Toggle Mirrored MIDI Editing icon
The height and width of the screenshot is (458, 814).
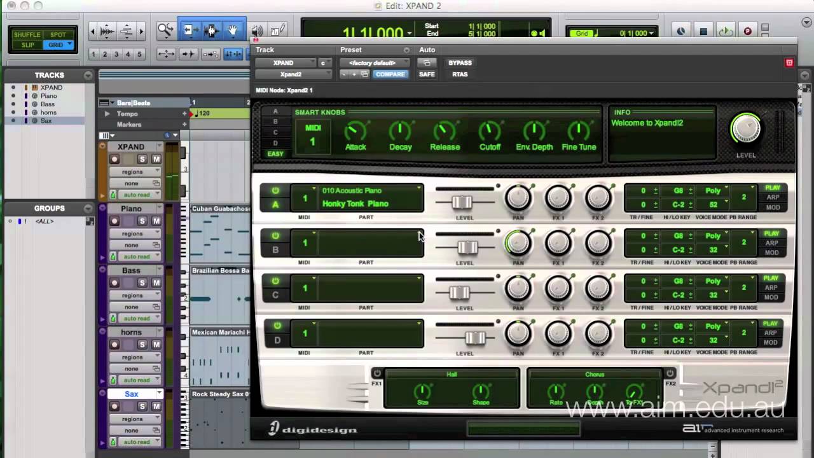pyautogui.click(x=210, y=54)
